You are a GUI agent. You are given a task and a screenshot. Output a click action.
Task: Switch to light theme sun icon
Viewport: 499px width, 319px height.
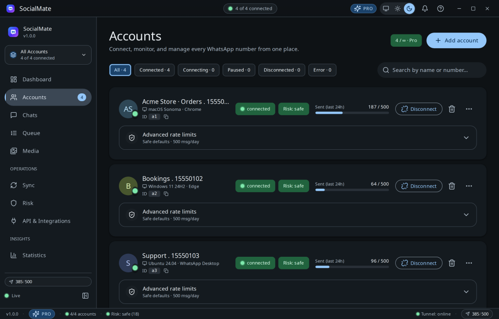[398, 9]
